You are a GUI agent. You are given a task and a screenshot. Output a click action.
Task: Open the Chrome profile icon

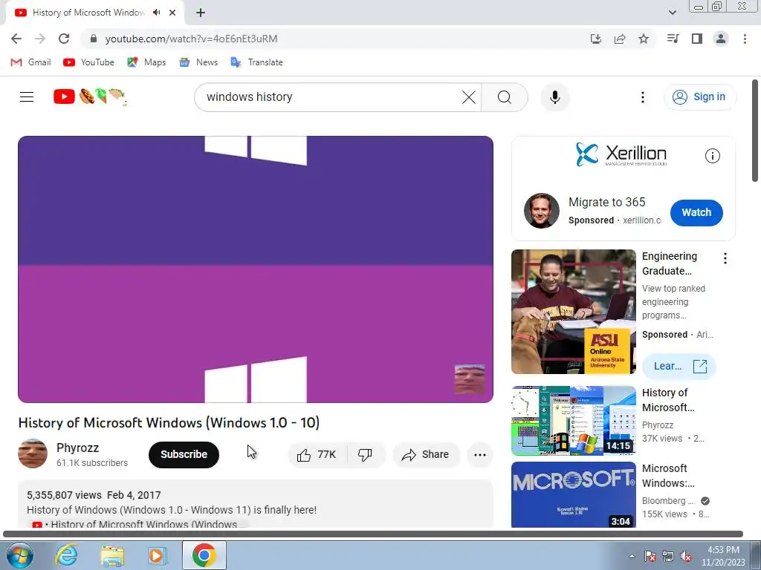pos(721,39)
